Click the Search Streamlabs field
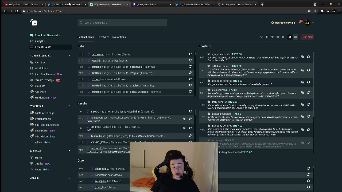 (x=122, y=23)
